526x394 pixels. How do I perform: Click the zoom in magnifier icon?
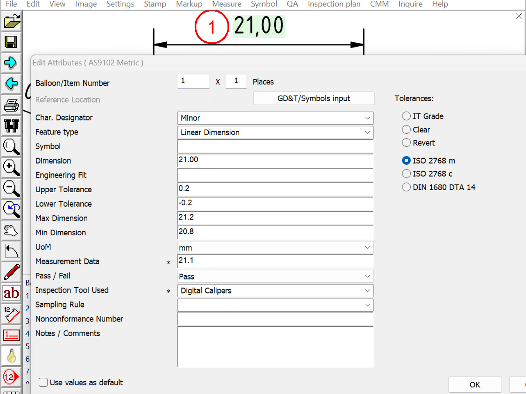tap(11, 168)
